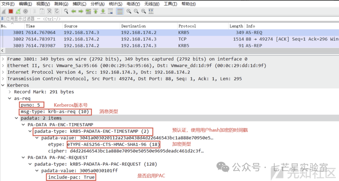This screenshot has width=339, height=181.
Task: Select packet 3803 AS-REP row
Action: [169, 45]
